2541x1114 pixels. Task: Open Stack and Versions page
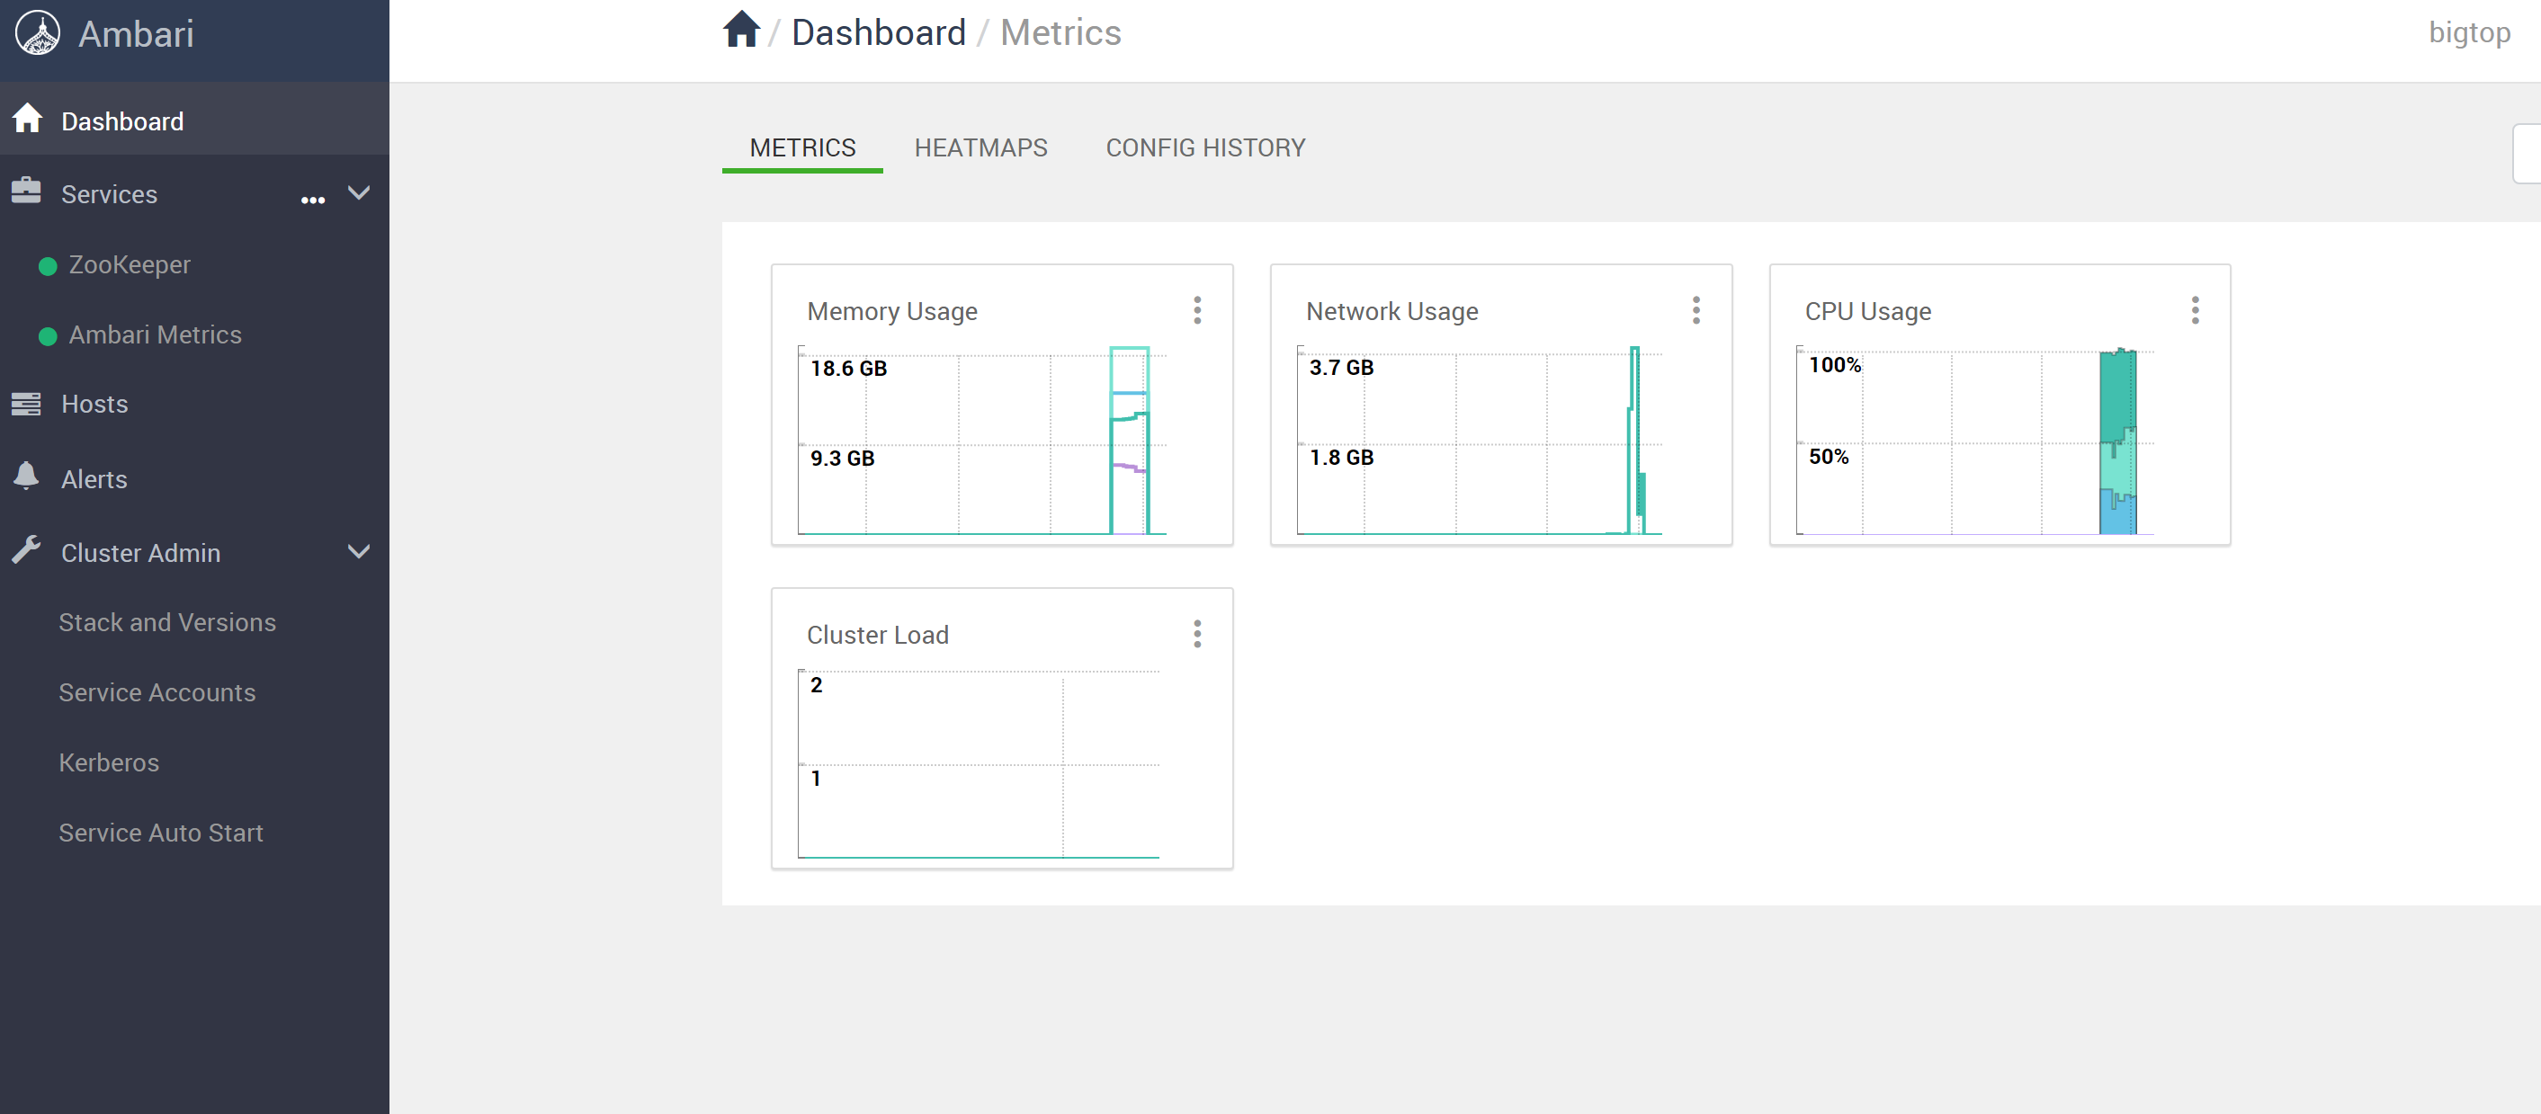coord(166,622)
